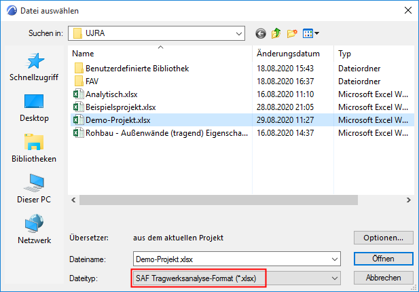Open Schnellzugriff in sidebar

pyautogui.click(x=33, y=67)
